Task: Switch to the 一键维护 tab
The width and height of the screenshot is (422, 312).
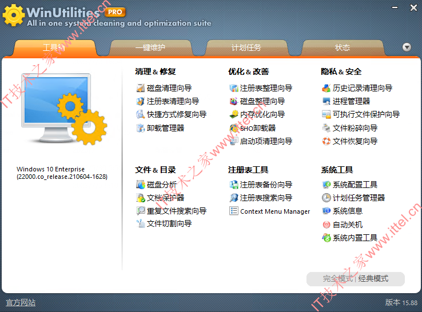Action: 150,48
